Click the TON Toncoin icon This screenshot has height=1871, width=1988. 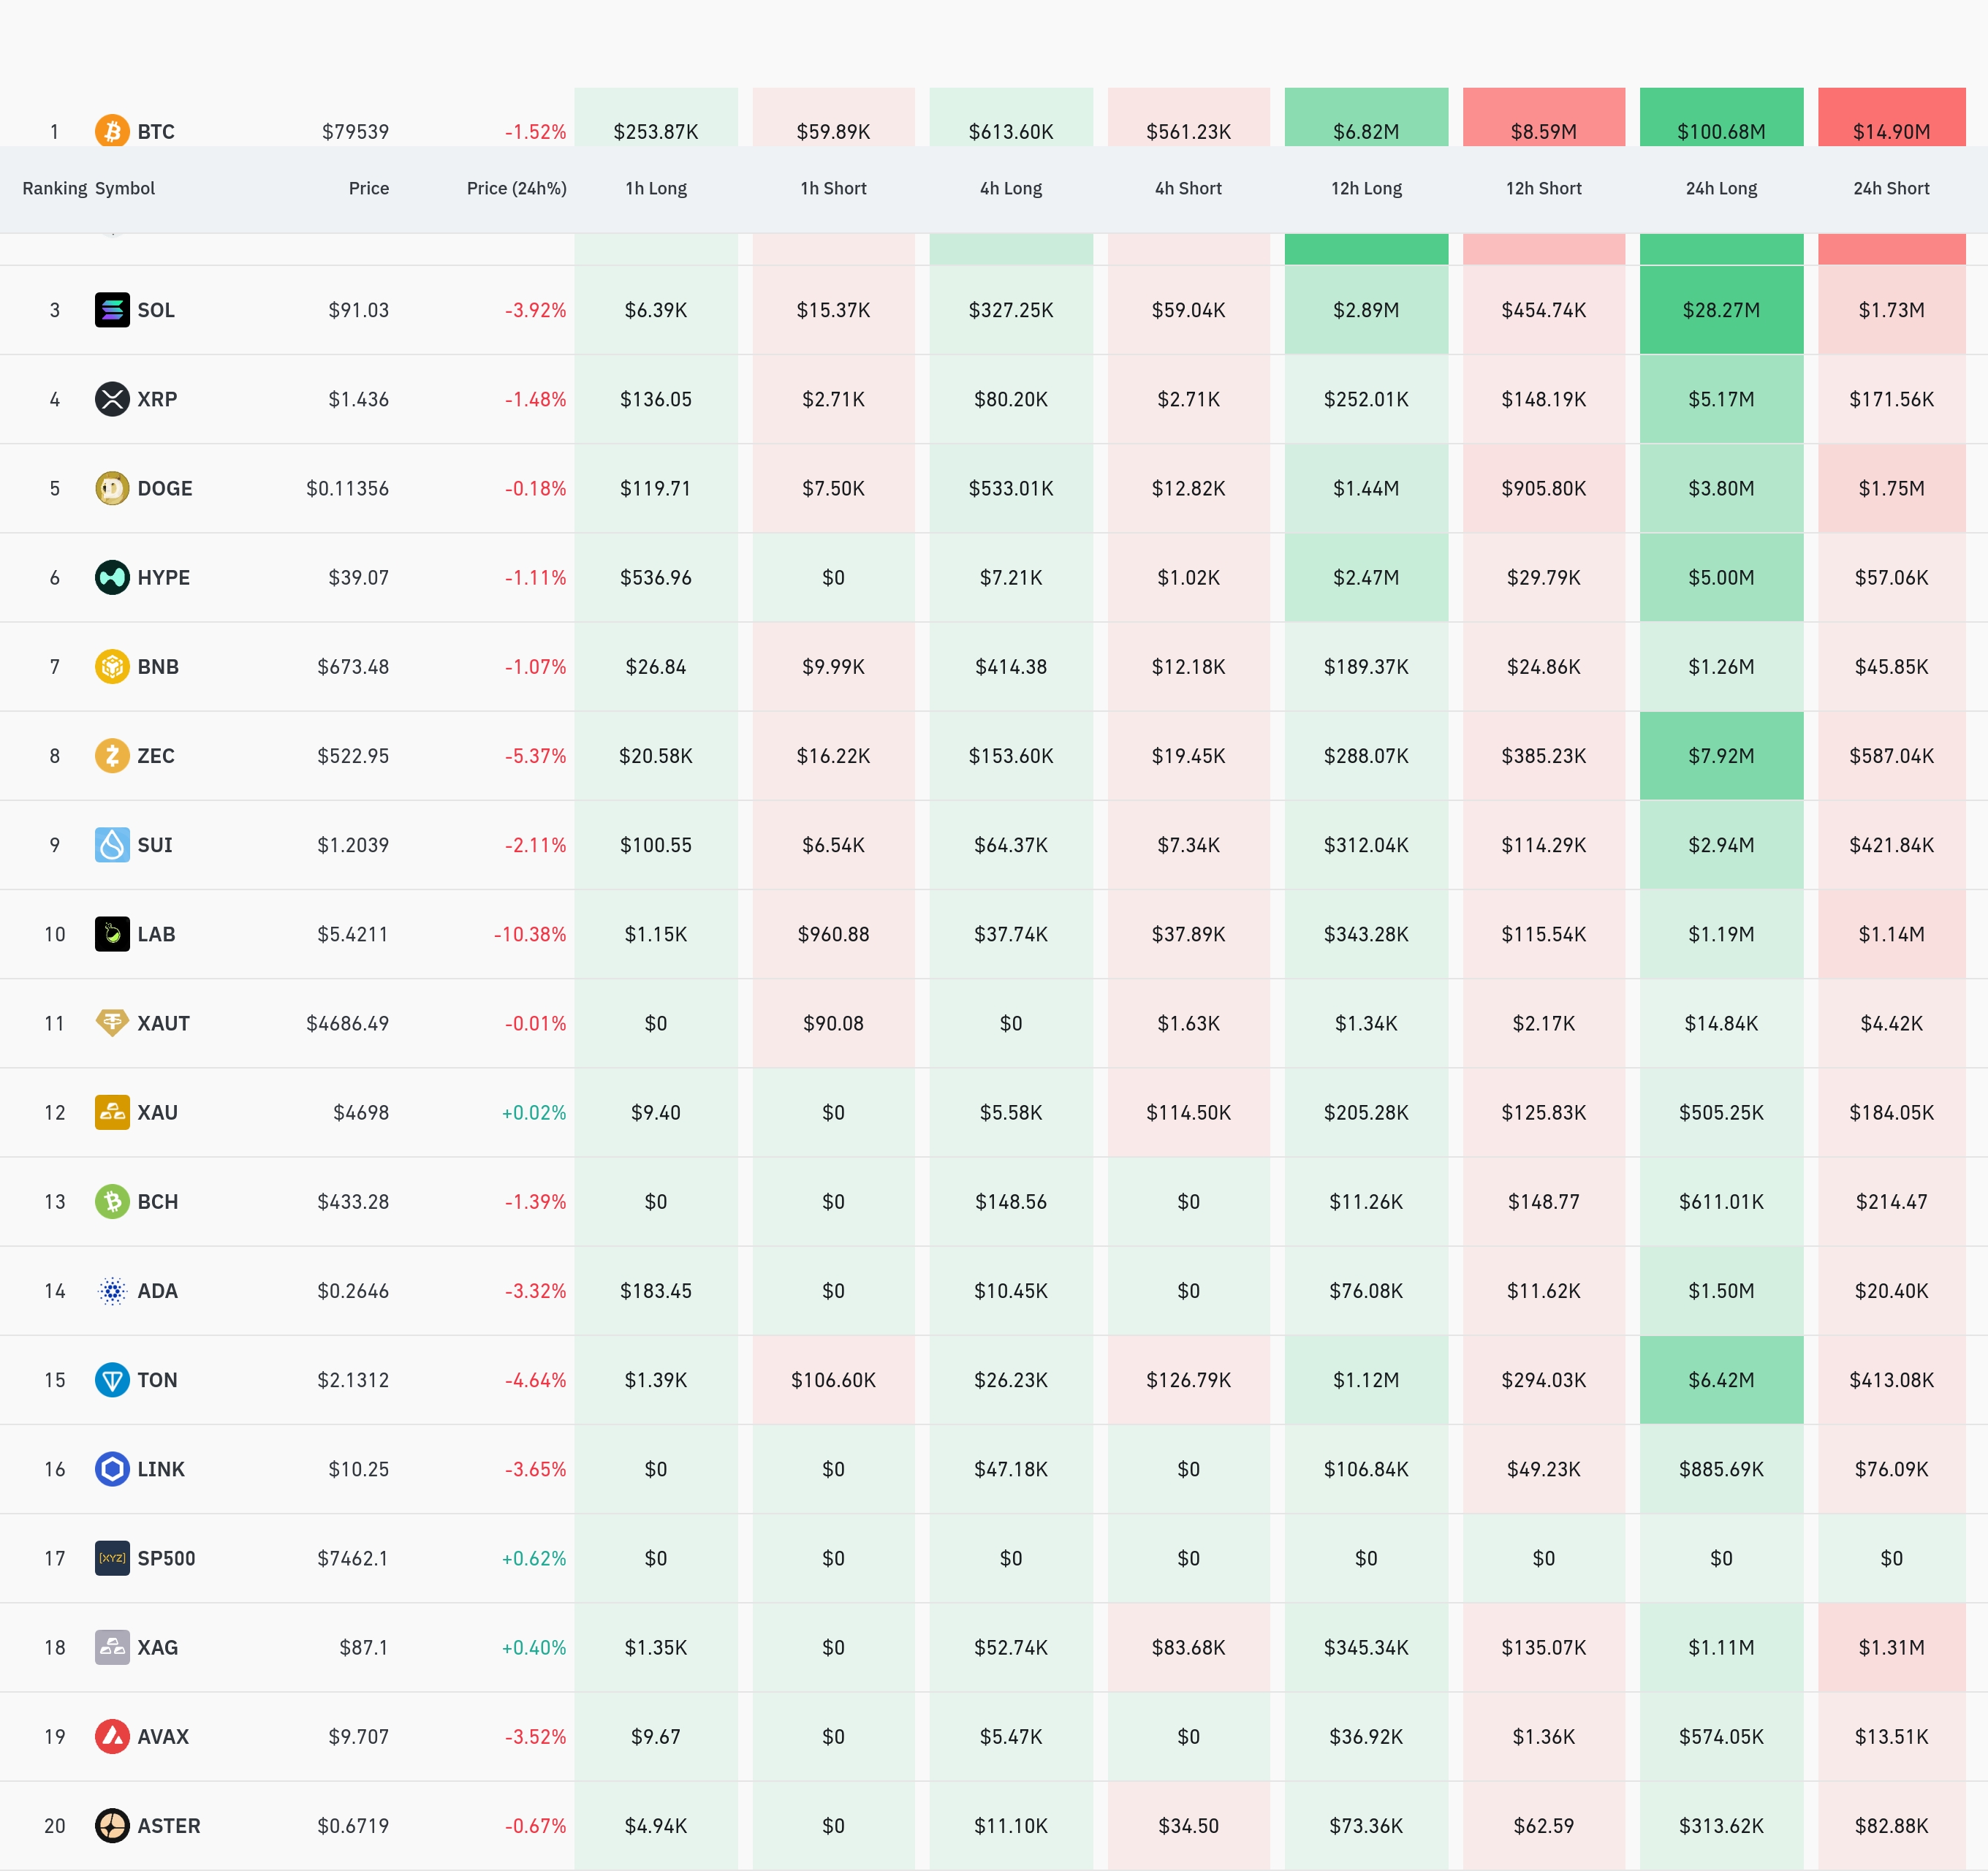point(112,1380)
